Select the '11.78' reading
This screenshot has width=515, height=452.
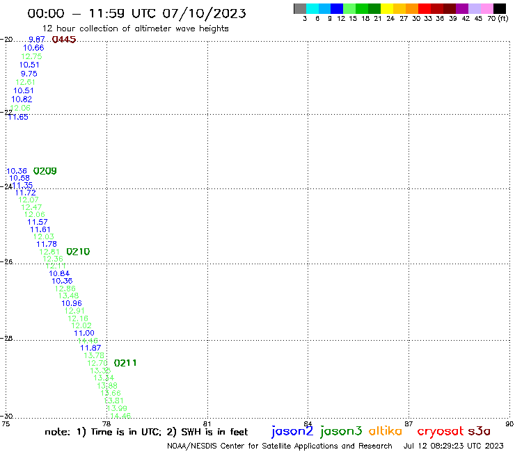click(47, 244)
